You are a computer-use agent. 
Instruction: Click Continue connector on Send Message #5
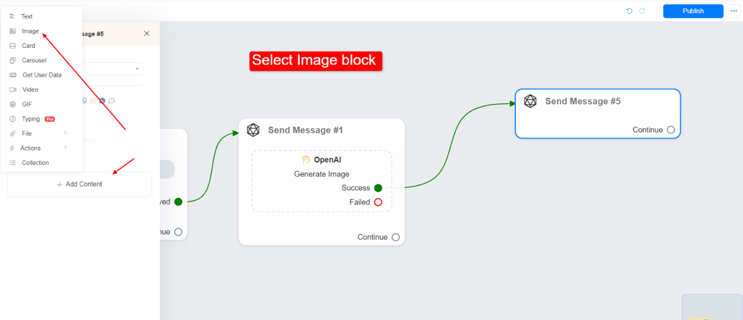(671, 130)
